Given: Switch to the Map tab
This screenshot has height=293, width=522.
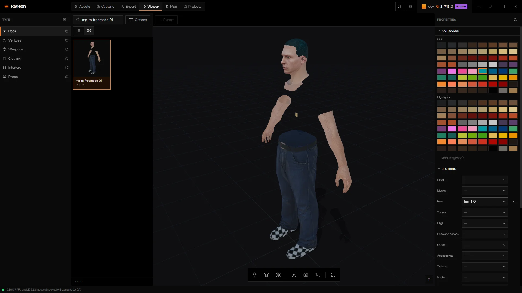Looking at the screenshot, I should (171, 7).
